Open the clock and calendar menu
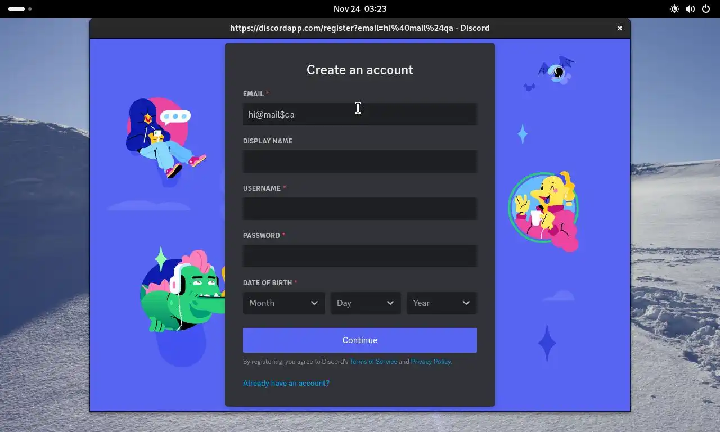Image resolution: width=720 pixels, height=432 pixels. click(360, 9)
